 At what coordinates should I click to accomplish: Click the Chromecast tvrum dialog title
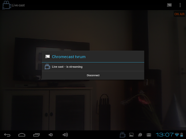[x=69, y=57]
